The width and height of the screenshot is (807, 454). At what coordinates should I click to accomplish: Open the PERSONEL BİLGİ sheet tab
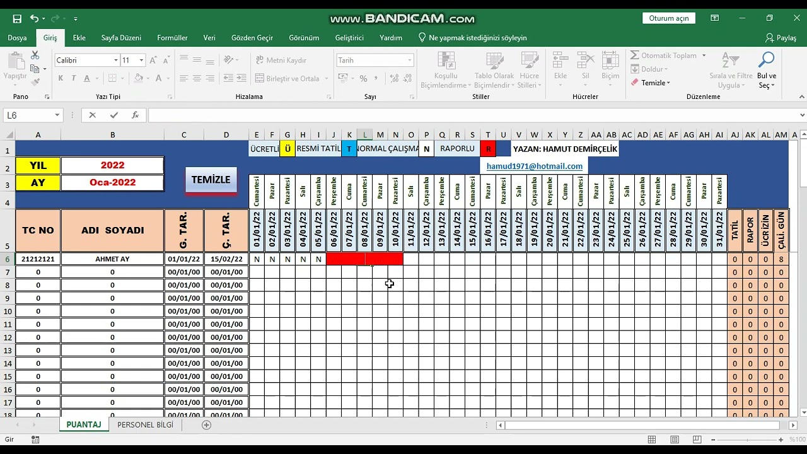(x=145, y=425)
